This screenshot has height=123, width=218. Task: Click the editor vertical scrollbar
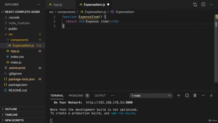[x=216, y=49]
